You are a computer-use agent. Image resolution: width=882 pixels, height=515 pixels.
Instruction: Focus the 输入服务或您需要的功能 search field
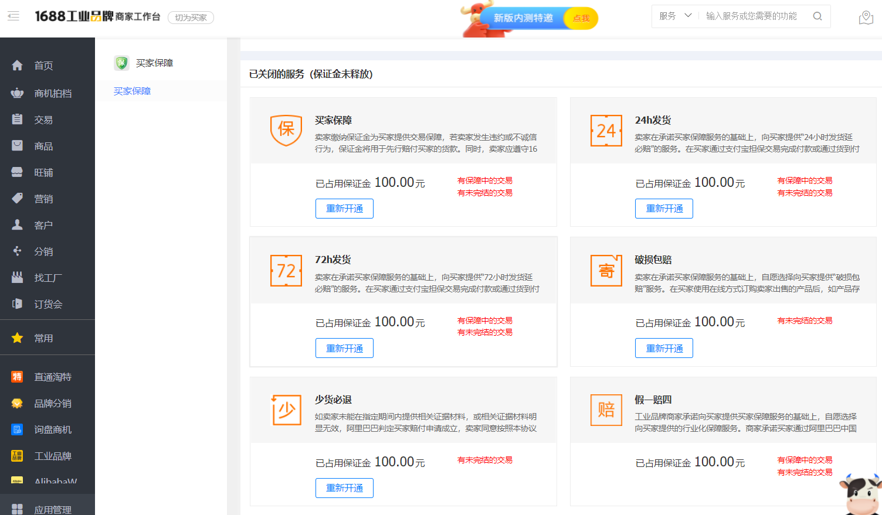coord(751,16)
